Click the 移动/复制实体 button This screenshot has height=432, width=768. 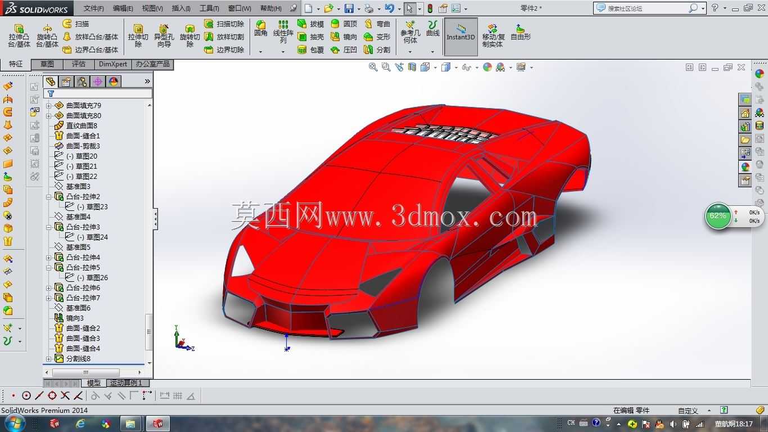point(493,35)
